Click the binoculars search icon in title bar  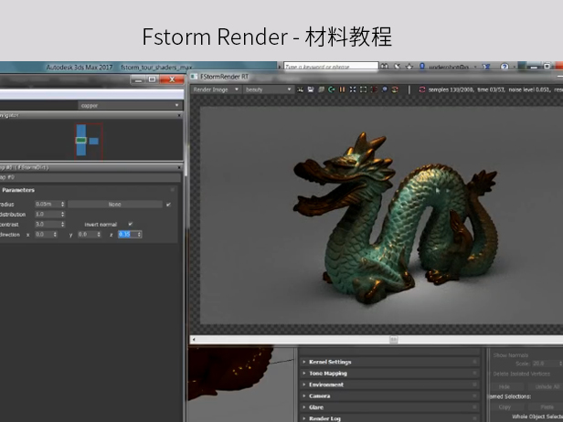pyautogui.click(x=385, y=67)
